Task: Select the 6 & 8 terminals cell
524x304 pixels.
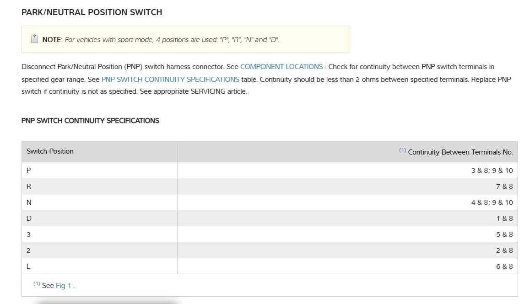Action: 504,267
